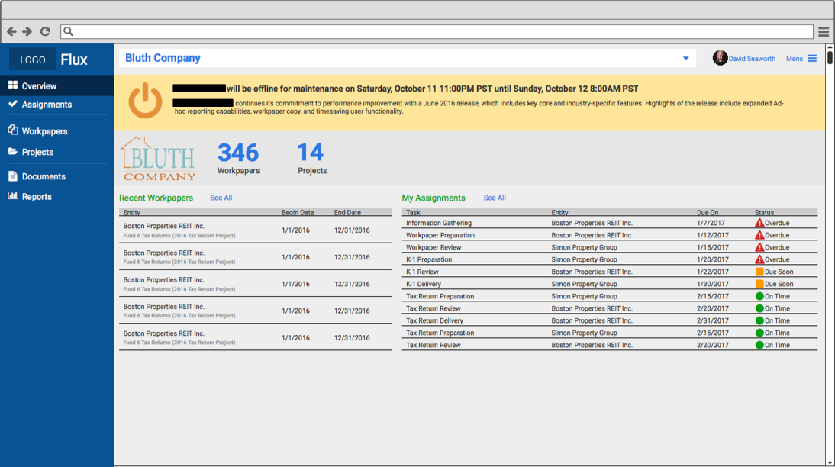
Task: Click the 'Recent Workpapers' heading
Action: click(156, 198)
